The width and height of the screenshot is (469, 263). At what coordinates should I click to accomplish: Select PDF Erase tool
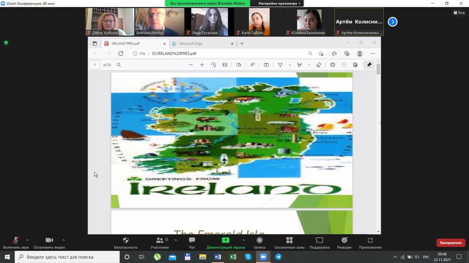pos(319,65)
